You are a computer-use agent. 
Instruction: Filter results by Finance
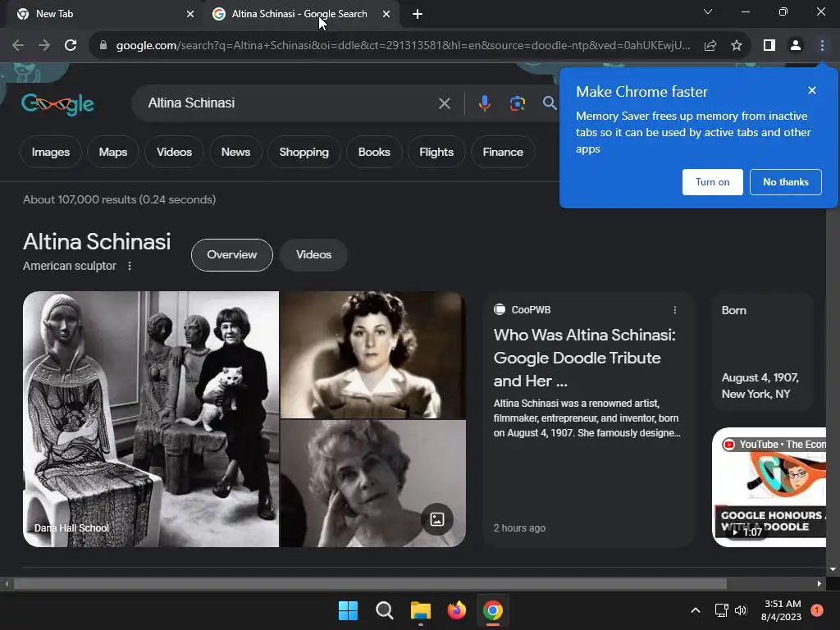[x=503, y=152]
